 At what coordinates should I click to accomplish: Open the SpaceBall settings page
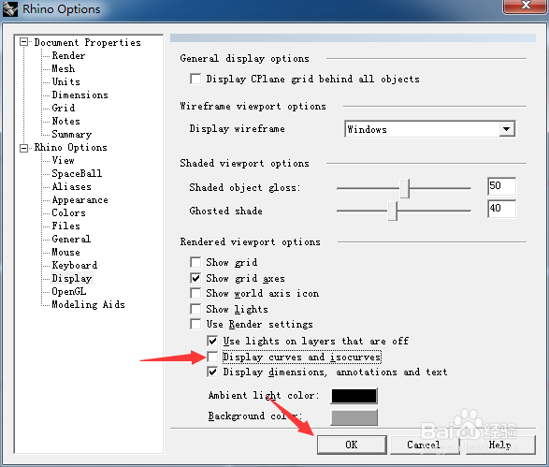point(77,173)
